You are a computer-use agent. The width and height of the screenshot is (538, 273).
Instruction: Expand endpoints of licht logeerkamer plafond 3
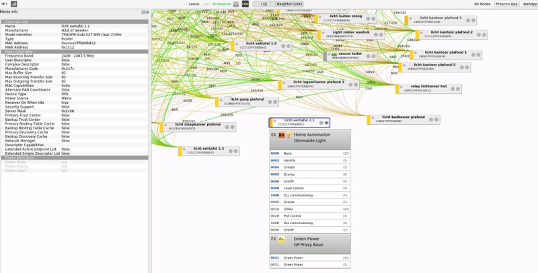pos(356,85)
